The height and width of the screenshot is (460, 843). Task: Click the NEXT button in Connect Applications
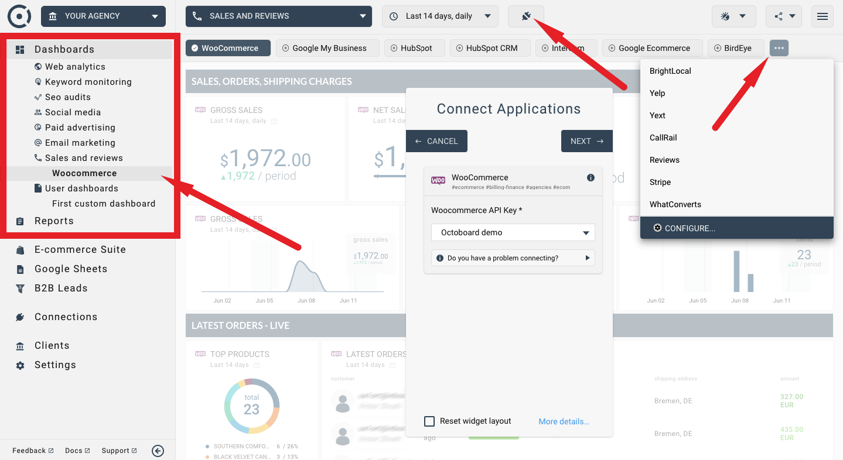[x=587, y=141]
